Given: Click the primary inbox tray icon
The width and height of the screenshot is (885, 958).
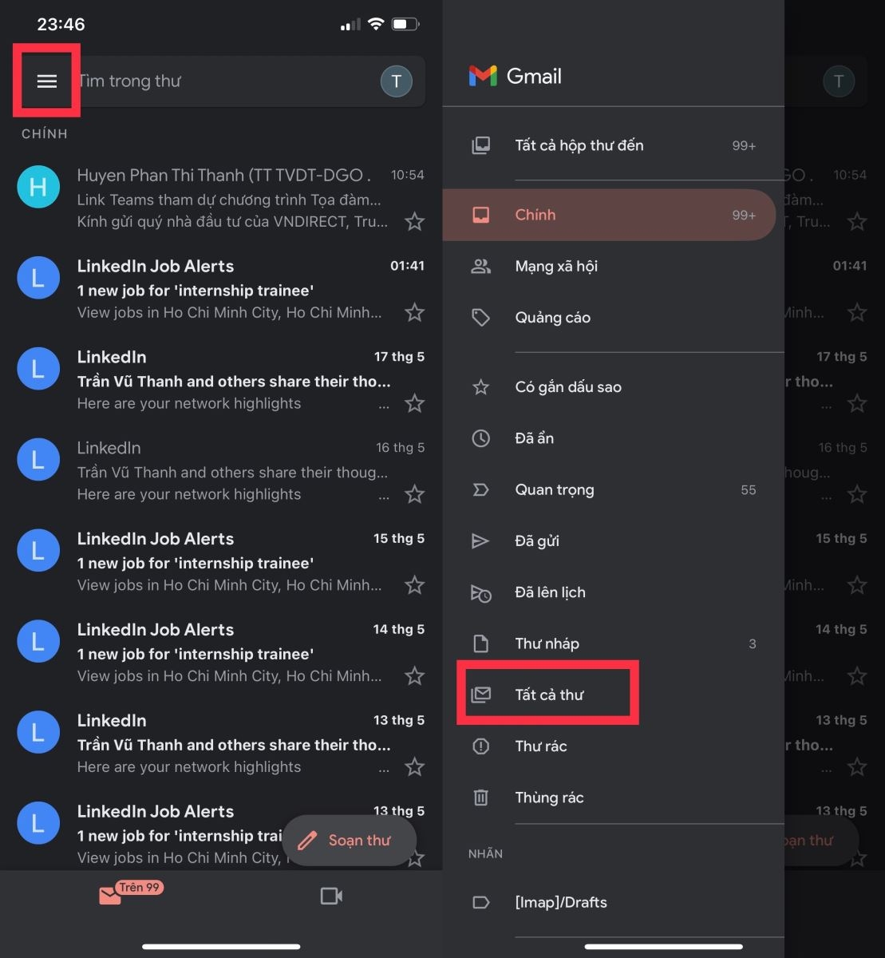Looking at the screenshot, I should [x=480, y=215].
